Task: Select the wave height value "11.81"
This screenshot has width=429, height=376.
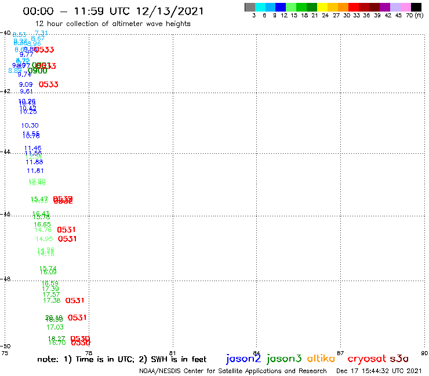Action: (x=35, y=171)
